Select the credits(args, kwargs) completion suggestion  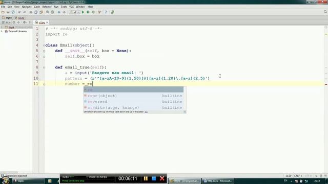pos(133,108)
